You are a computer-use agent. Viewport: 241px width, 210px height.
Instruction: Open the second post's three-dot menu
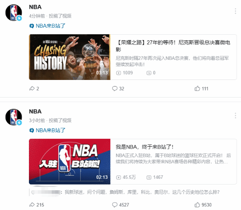click(x=235, y=116)
